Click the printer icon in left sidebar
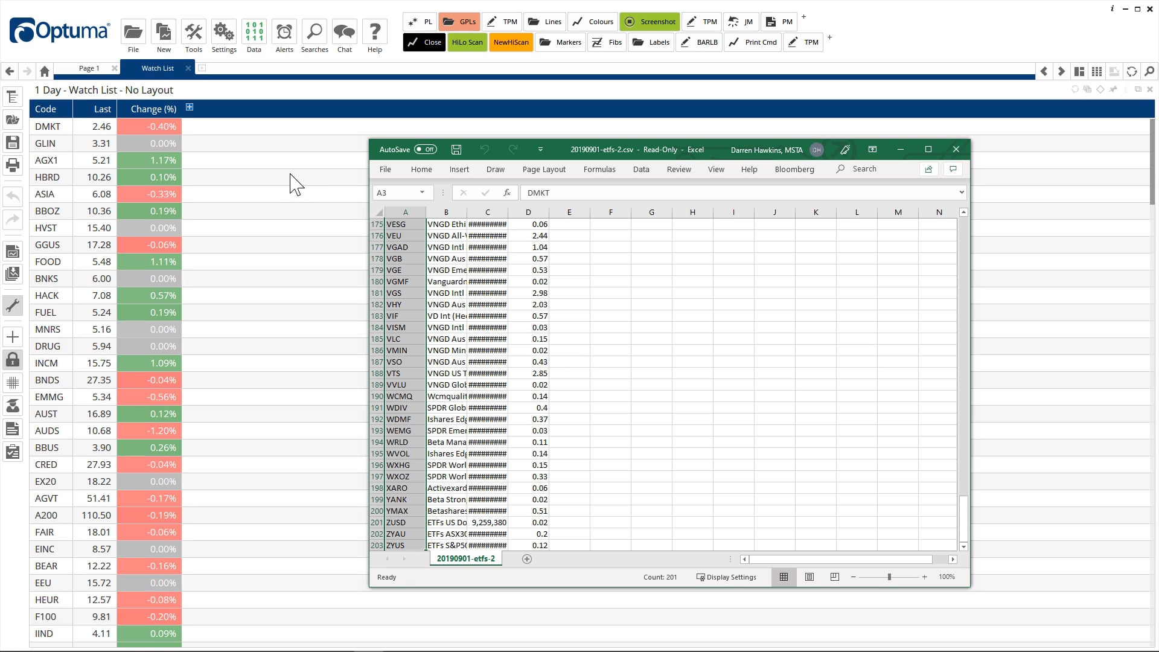Screen dimensions: 1159x652 [x=13, y=165]
